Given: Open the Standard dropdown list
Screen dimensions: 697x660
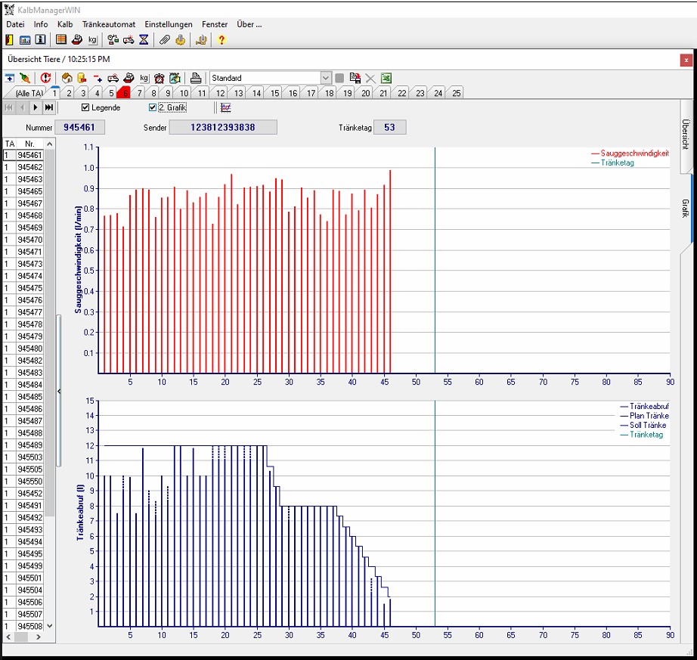Looking at the screenshot, I should pyautogui.click(x=326, y=78).
